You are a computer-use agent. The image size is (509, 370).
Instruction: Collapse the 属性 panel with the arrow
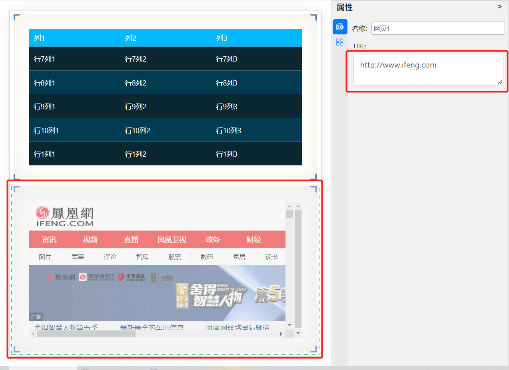point(500,7)
